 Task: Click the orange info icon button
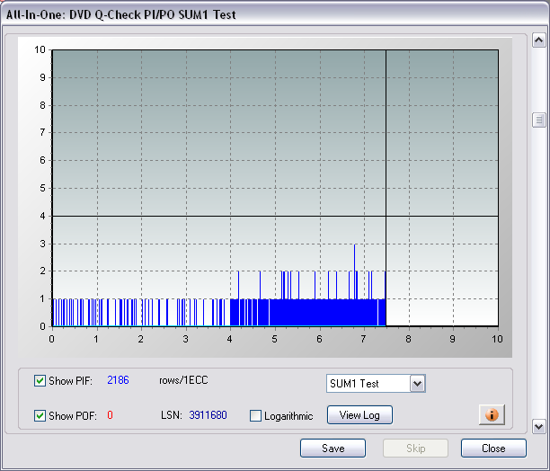point(492,415)
